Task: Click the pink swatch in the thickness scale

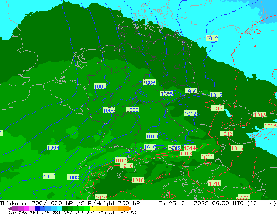Action: tap(31, 208)
